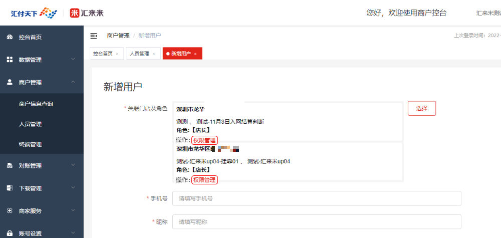Focus the 手机号 input field

click(x=317, y=198)
